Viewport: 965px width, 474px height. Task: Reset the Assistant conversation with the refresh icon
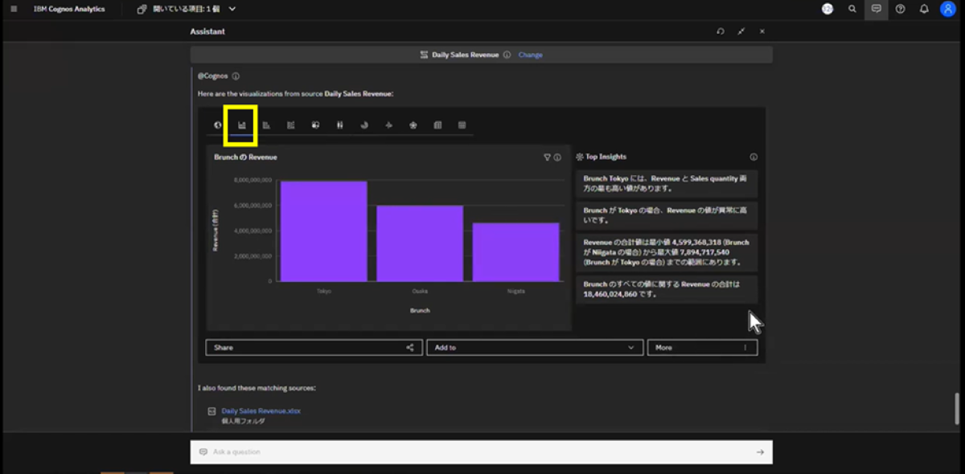click(x=721, y=31)
